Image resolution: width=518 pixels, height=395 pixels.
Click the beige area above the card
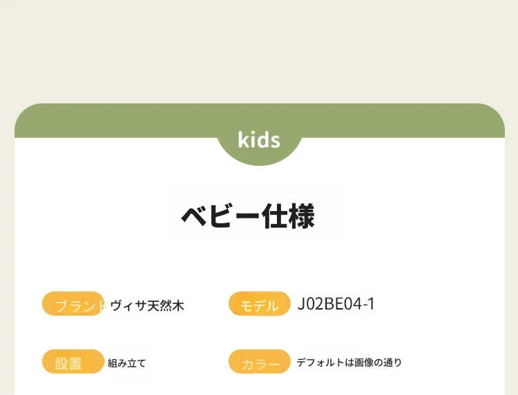[259, 51]
